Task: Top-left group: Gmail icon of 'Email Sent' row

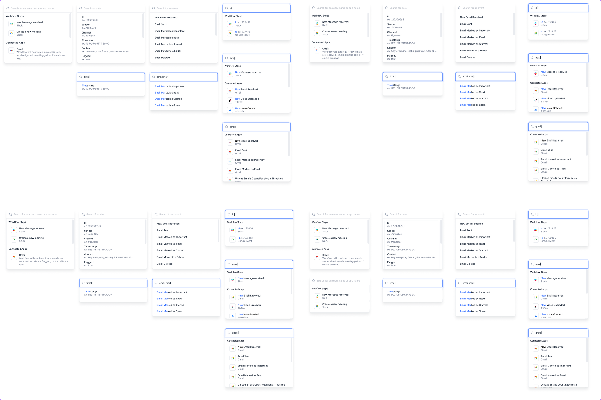Action: 230,152
